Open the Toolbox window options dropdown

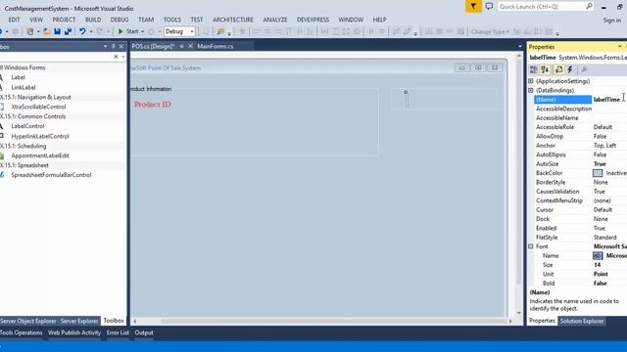click(x=105, y=46)
